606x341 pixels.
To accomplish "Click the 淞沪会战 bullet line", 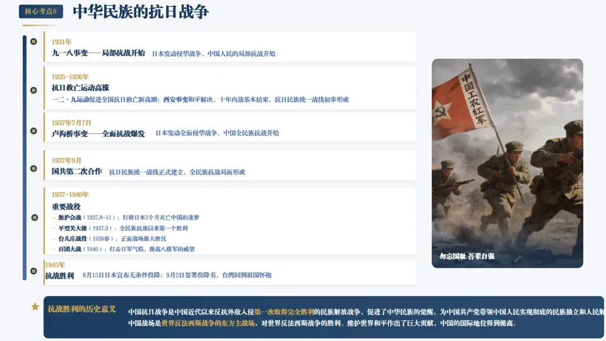I will click(x=129, y=217).
